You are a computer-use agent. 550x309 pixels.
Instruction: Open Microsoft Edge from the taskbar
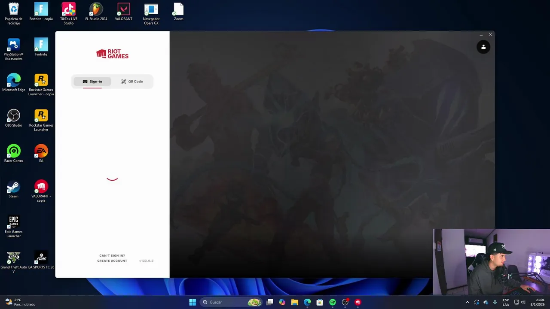(307, 302)
